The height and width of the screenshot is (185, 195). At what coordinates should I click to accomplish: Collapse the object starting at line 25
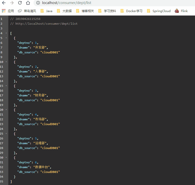[x=6, y=134]
